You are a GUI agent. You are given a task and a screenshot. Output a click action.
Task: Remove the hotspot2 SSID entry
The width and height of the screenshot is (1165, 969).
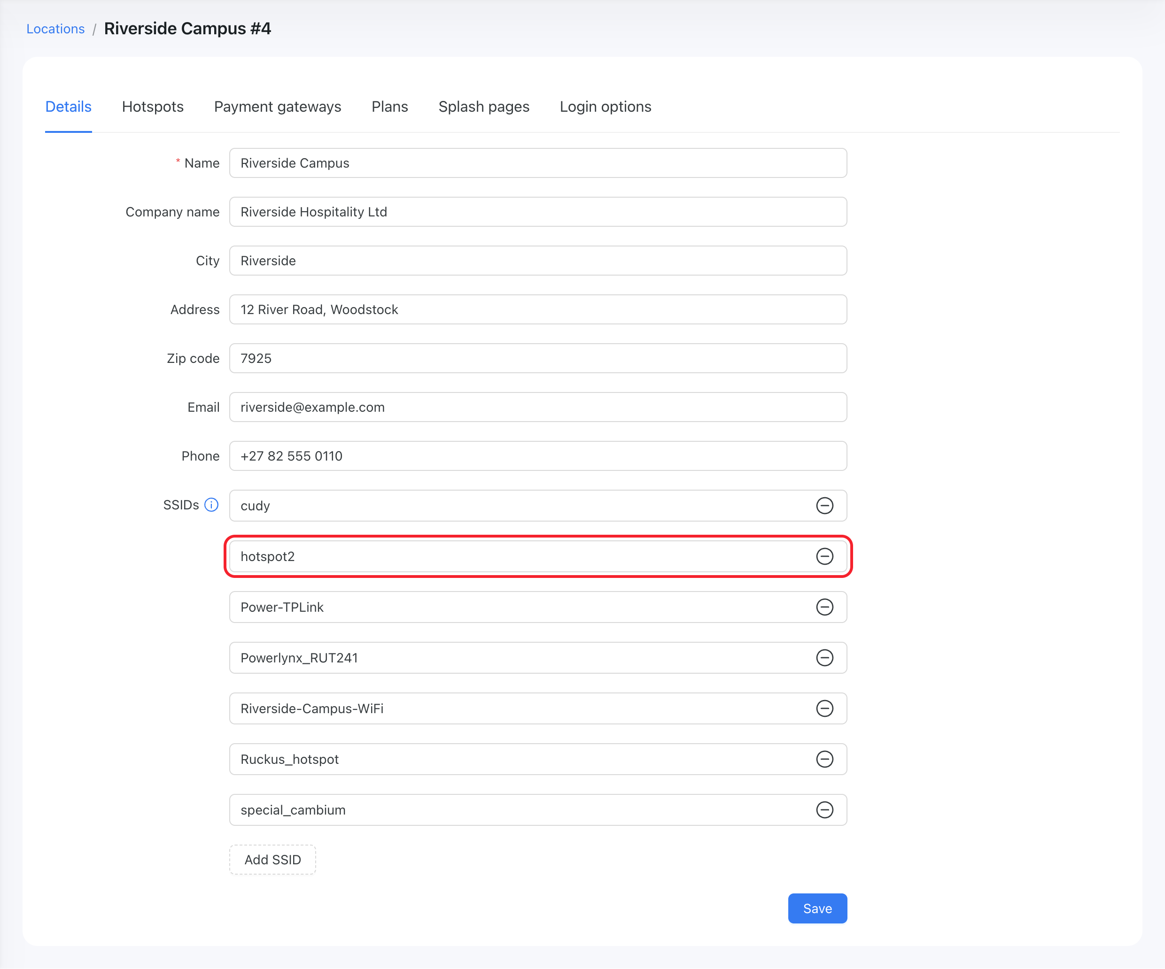click(x=824, y=556)
